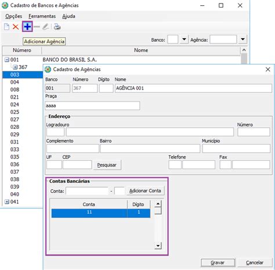Click the Adicionar Conta button
This screenshot has height=270, width=275.
(x=145, y=190)
